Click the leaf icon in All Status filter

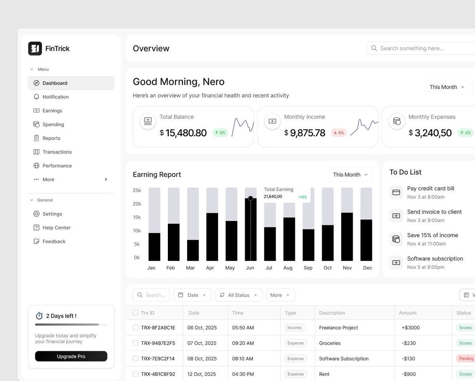point(222,295)
